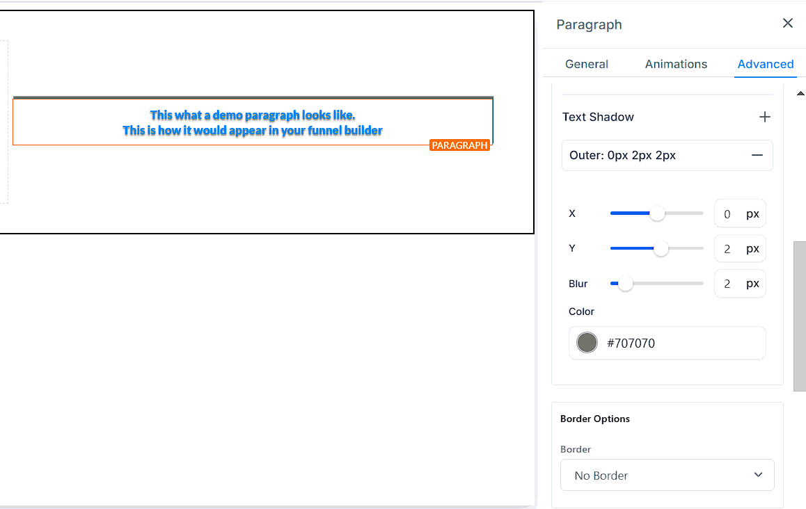Add a new text shadow with plus icon

[x=764, y=117]
